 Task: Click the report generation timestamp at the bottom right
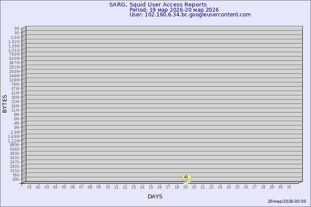point(287,201)
